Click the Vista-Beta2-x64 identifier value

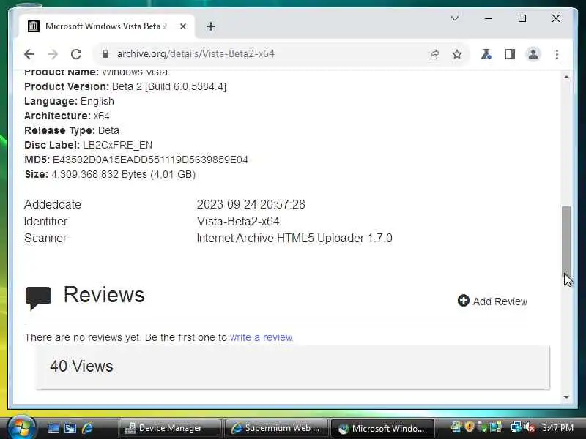238,222
